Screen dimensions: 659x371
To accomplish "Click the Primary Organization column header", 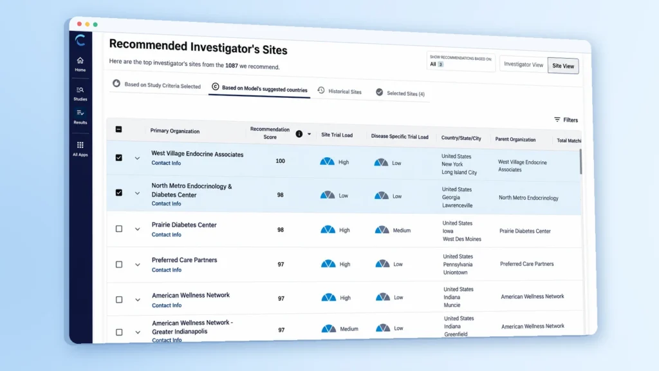I will pyautogui.click(x=175, y=131).
